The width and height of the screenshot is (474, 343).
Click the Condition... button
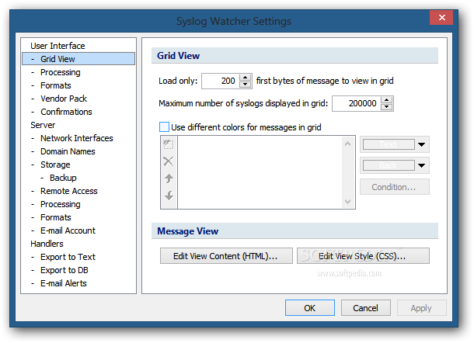pyautogui.click(x=394, y=187)
